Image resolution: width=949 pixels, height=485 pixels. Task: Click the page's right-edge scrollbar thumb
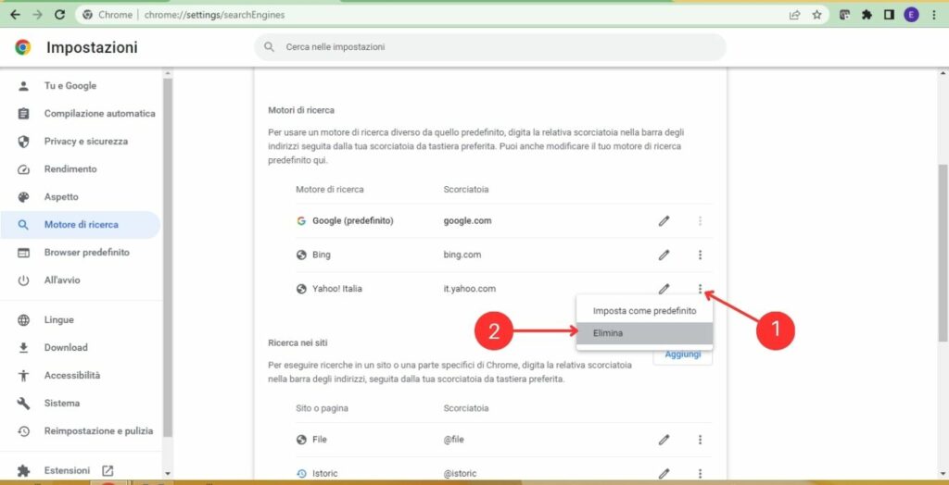point(943,253)
